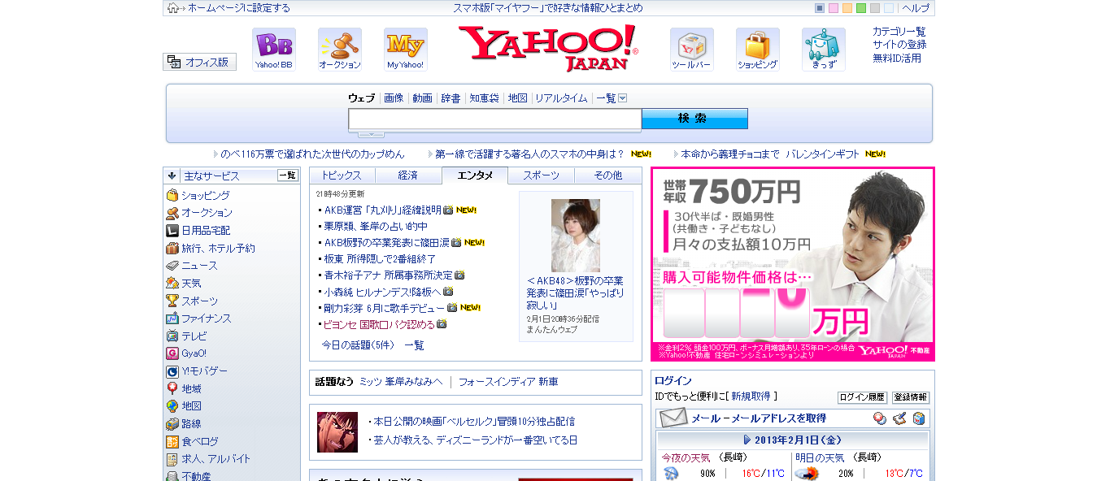Click the オークション sidebar icon
The width and height of the screenshot is (1097, 481).
pos(172,213)
